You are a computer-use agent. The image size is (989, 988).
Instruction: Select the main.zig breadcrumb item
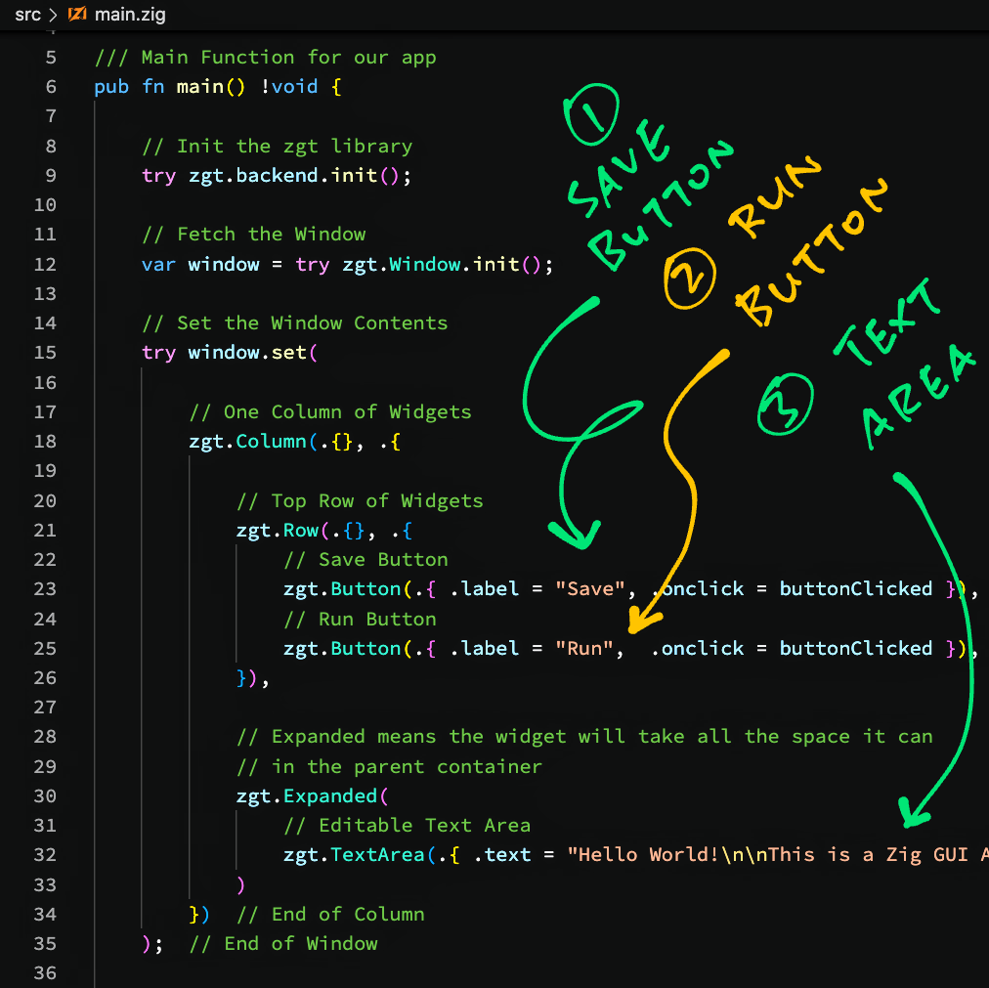[127, 15]
